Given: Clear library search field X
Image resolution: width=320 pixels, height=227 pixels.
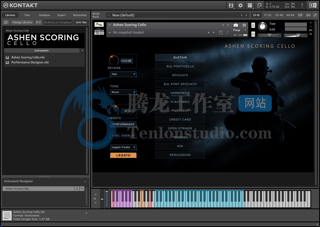Looking at the screenshot, I should tap(71, 22).
